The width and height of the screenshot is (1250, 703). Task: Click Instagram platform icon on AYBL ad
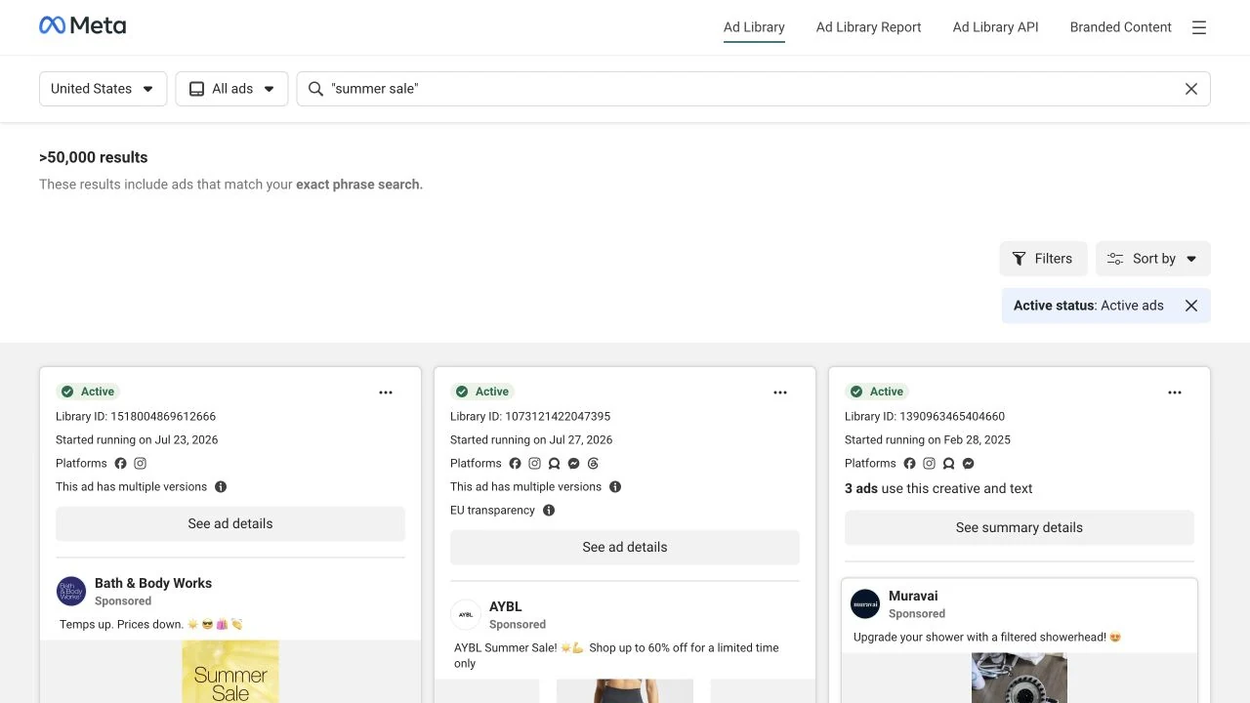(535, 464)
